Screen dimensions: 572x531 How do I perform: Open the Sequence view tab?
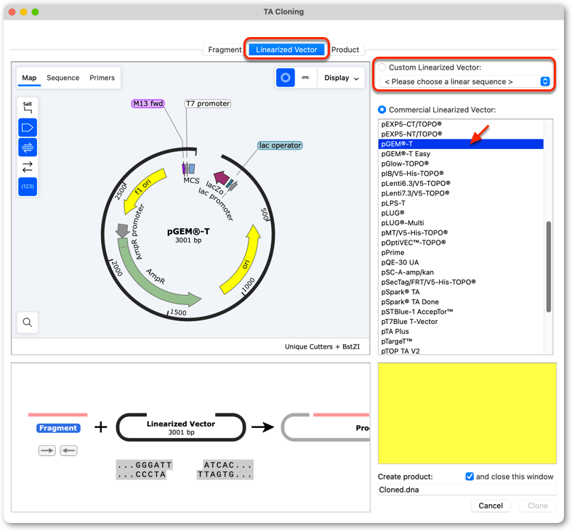63,78
